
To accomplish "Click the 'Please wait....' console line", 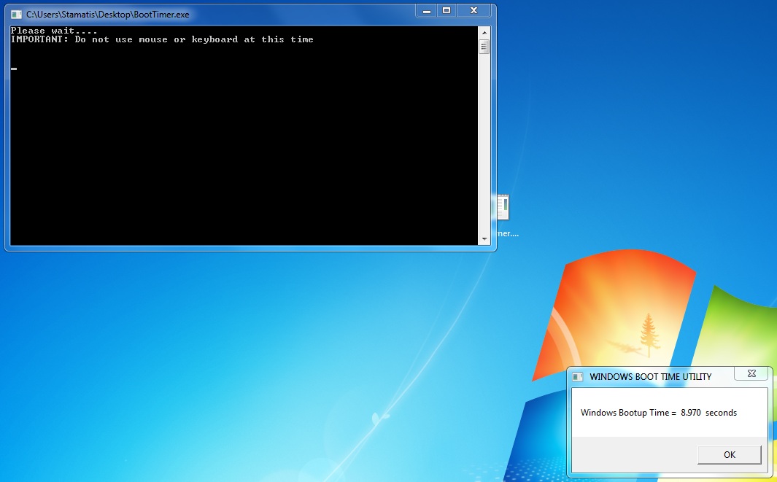I will [x=54, y=31].
